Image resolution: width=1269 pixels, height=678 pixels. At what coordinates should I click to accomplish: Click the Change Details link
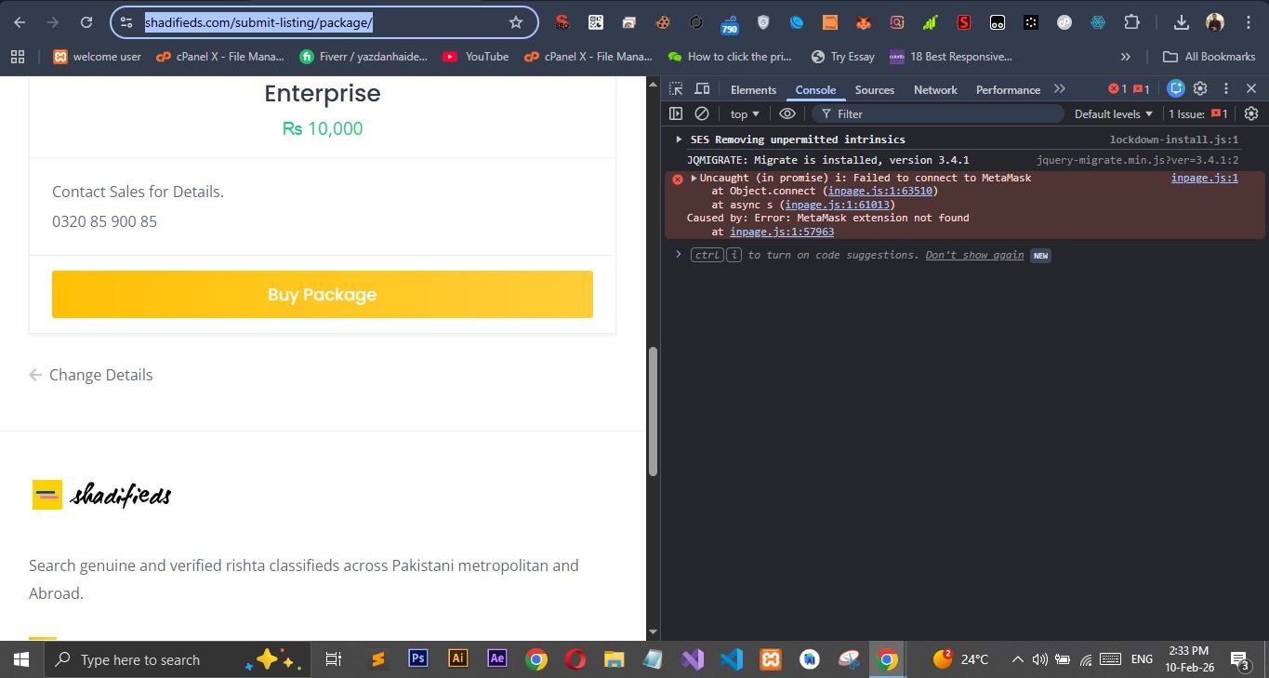(x=100, y=375)
